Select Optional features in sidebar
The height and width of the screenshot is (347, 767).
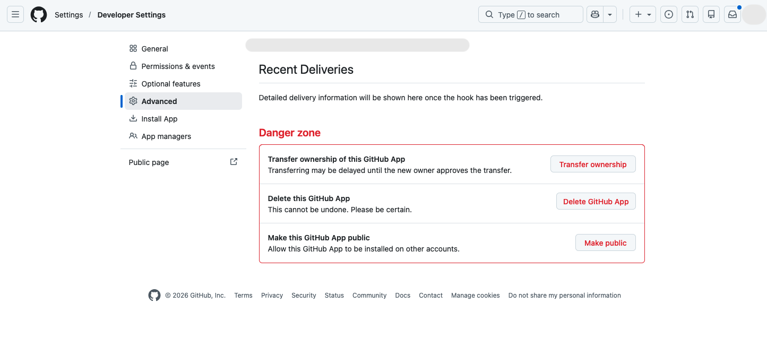pos(183,84)
